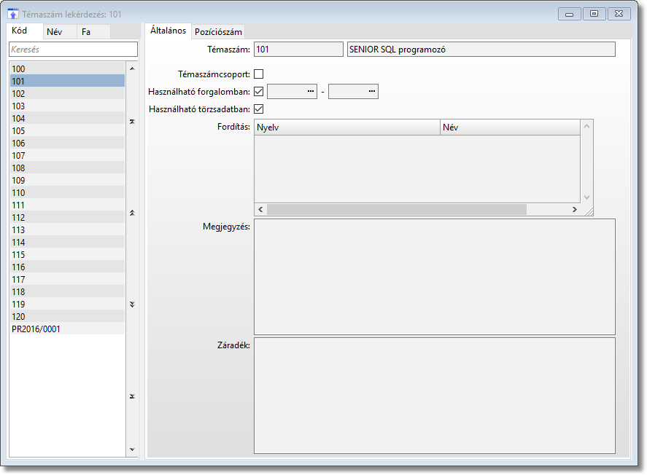This screenshot has width=647, height=475.
Task: Open the start date picker ellipsis
Action: pos(311,92)
